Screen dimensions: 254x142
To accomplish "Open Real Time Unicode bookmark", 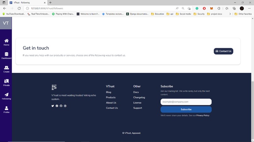I will [x=38, y=14].
